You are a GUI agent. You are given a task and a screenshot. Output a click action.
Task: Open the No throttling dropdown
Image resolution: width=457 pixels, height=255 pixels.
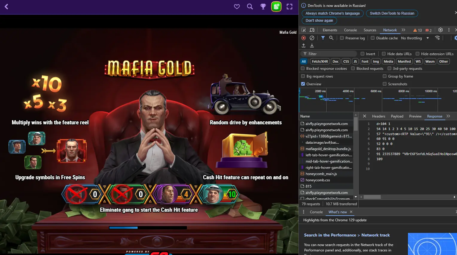click(415, 38)
